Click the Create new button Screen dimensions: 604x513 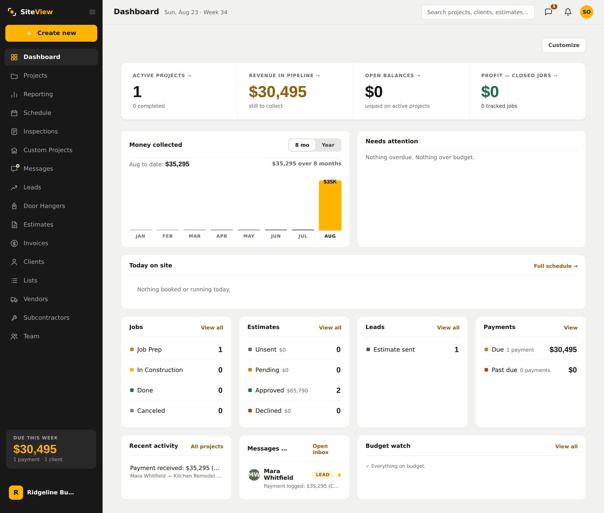51,33
